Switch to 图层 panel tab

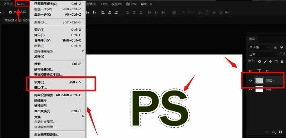[x=252, y=39]
